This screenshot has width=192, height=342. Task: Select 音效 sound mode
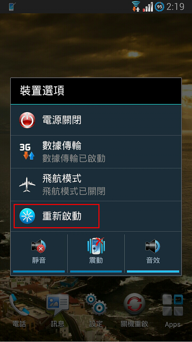pyautogui.click(x=153, y=253)
